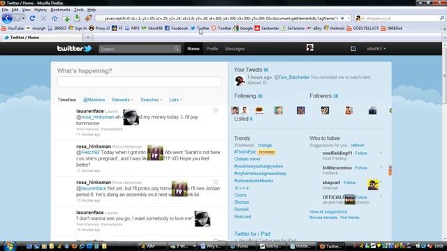Click change next to Worldwide trends
The height and width of the screenshot is (251, 447).
(265, 145)
